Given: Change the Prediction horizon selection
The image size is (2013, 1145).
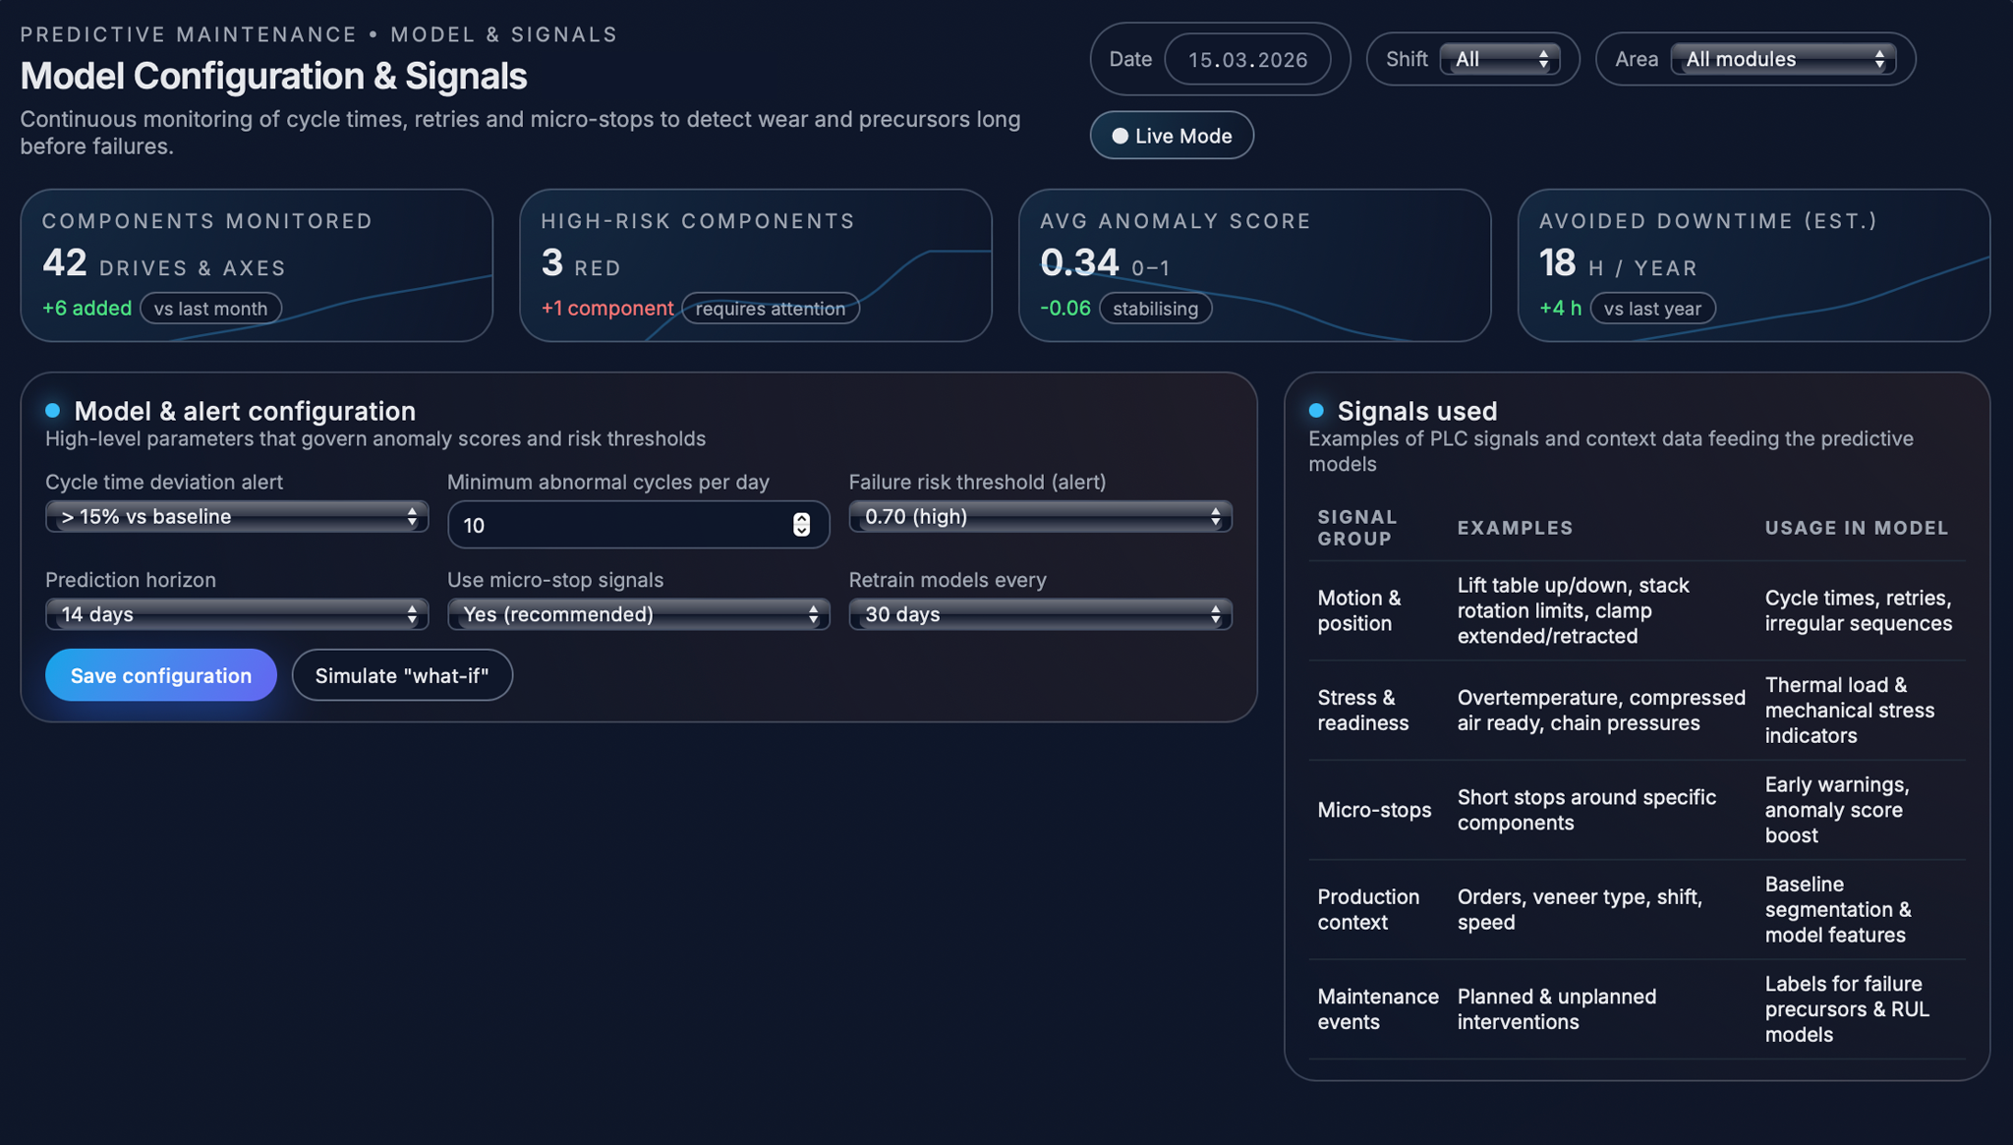Looking at the screenshot, I should (236, 614).
